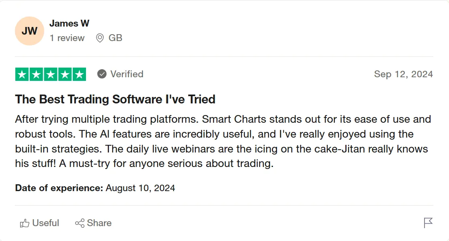This screenshot has height=241, width=449.
Task: Open the review title The Best Trading Software
Action: point(115,99)
